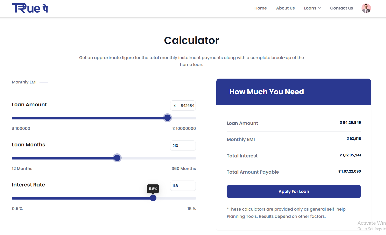Click the Loan Amount track past the handle

pos(184,118)
